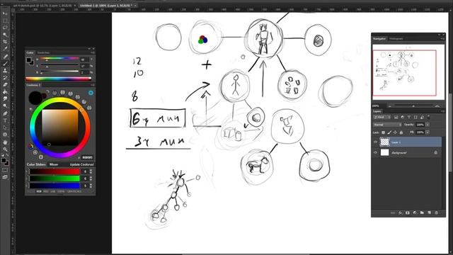This screenshot has width=453, height=255.
Task: Choose Grayscale slider mode in Coolorus
Action: pos(74,191)
